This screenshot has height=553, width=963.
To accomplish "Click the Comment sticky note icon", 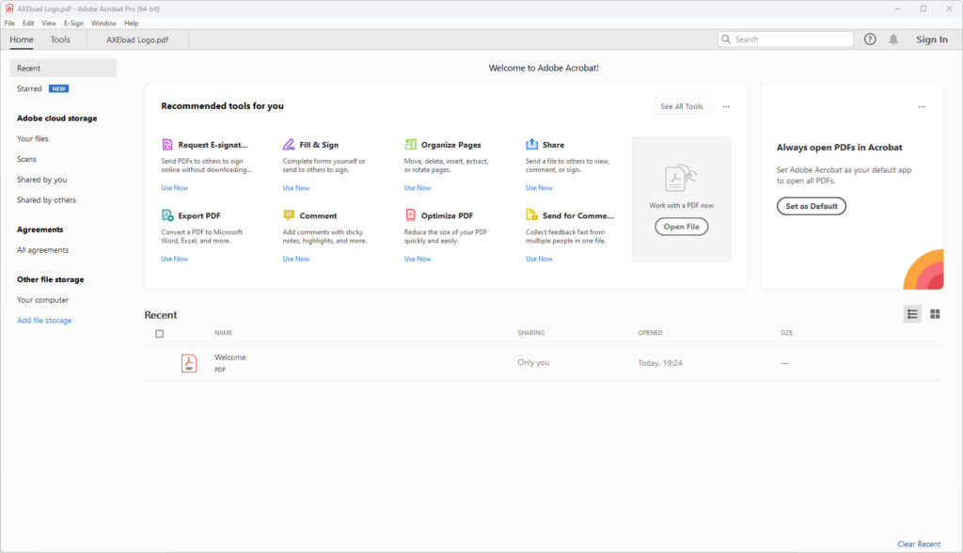I will pyautogui.click(x=289, y=215).
